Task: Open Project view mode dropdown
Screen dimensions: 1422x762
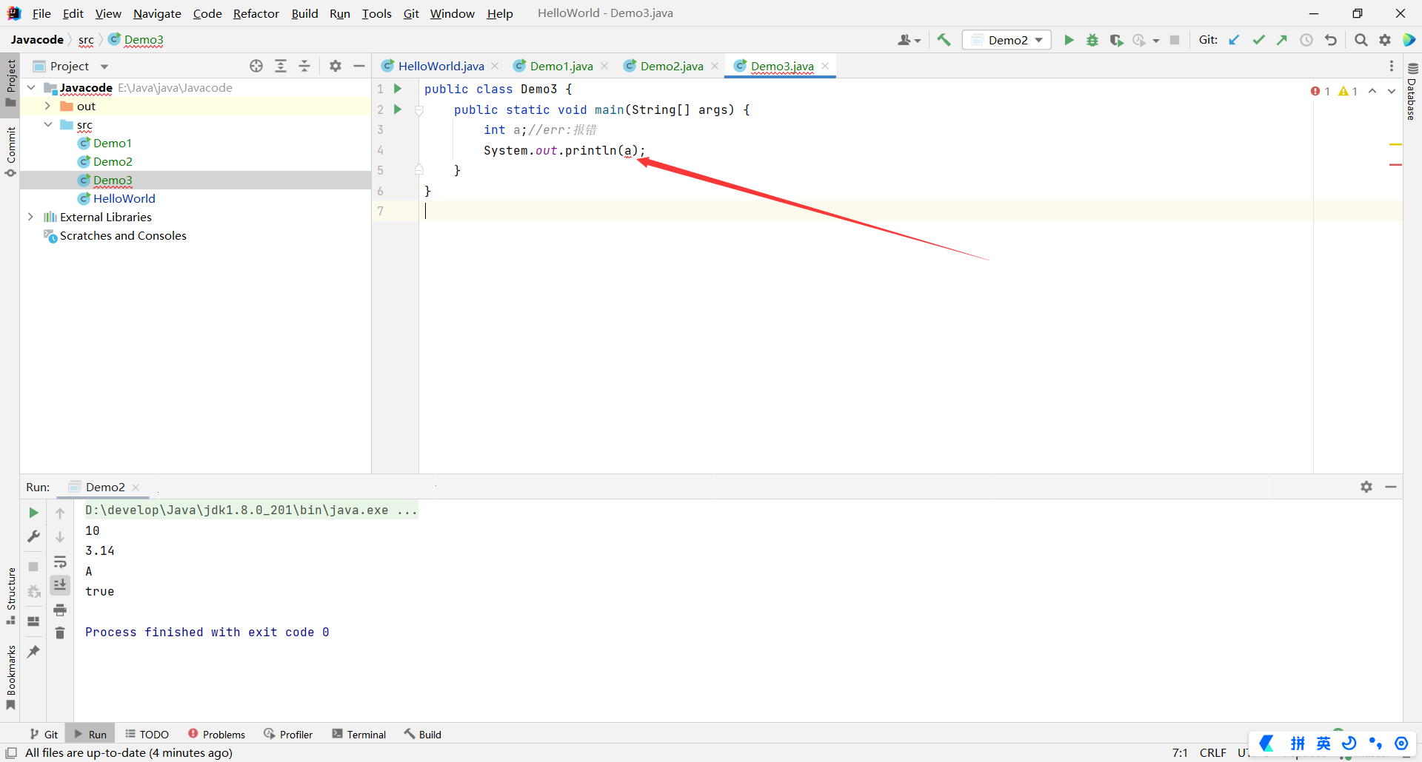Action: (104, 67)
